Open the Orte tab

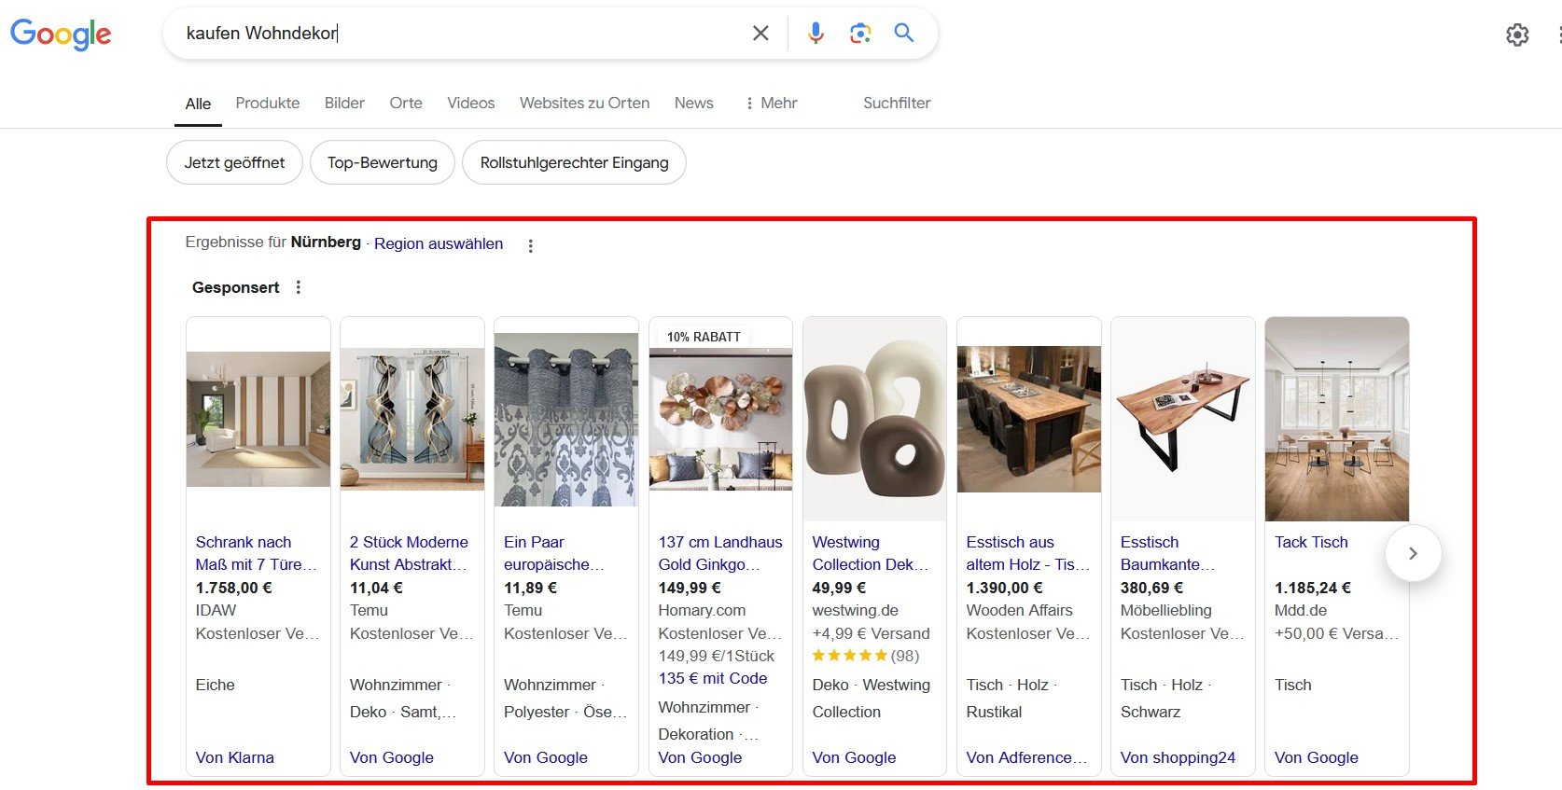tap(406, 103)
